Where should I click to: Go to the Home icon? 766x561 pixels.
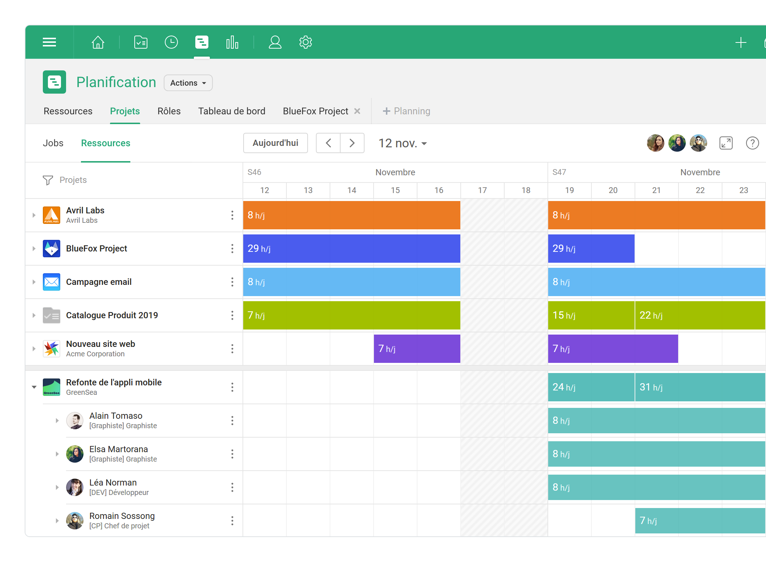(x=98, y=42)
